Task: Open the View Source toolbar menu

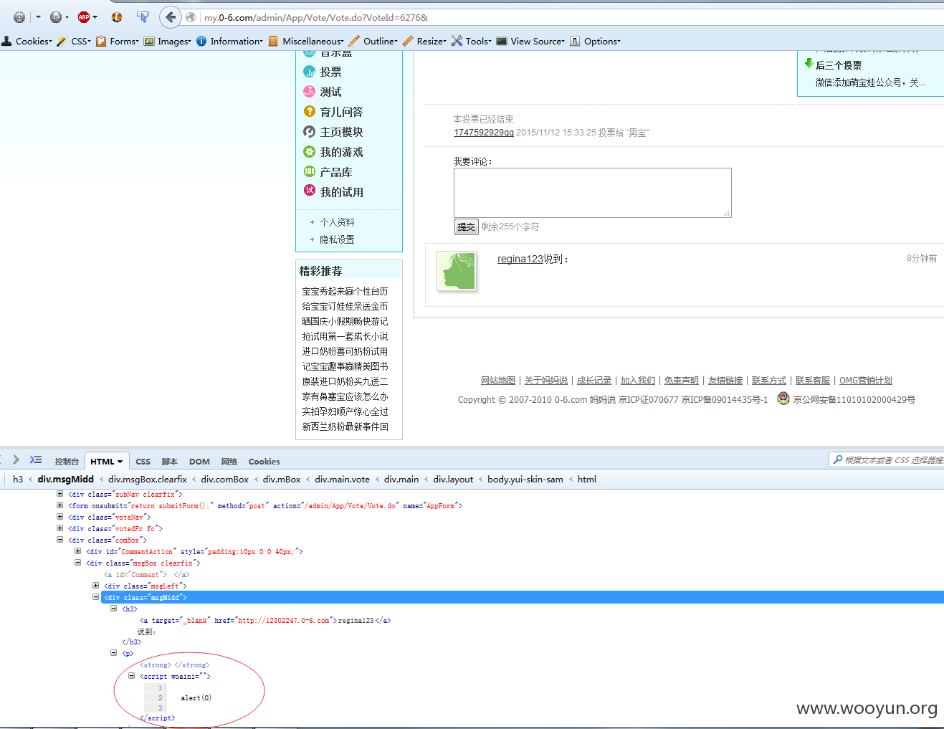Action: tap(530, 42)
